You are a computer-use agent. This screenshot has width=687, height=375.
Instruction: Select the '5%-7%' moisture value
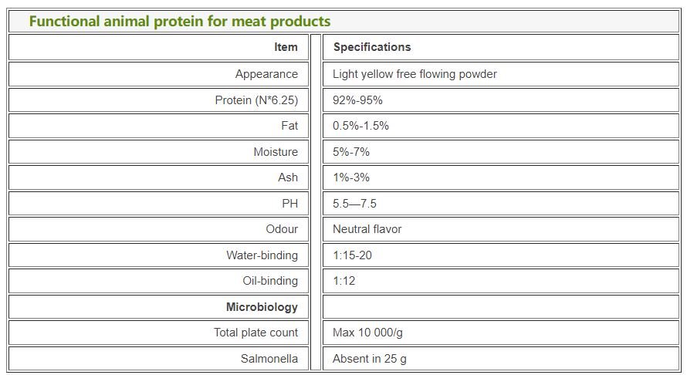pyautogui.click(x=351, y=152)
